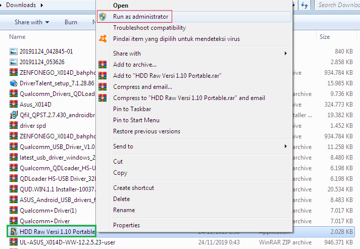
Task: Select the file ASUS_Android_USB_drivers
Action: [x=58, y=200]
